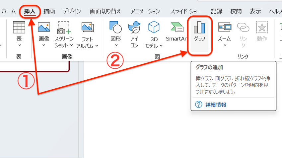Open the Transitions (画面切り替え) tab

[106, 11]
